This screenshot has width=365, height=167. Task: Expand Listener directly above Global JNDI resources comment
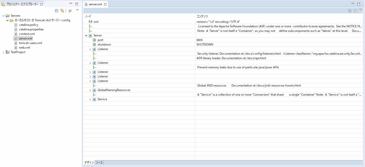click(x=90, y=81)
